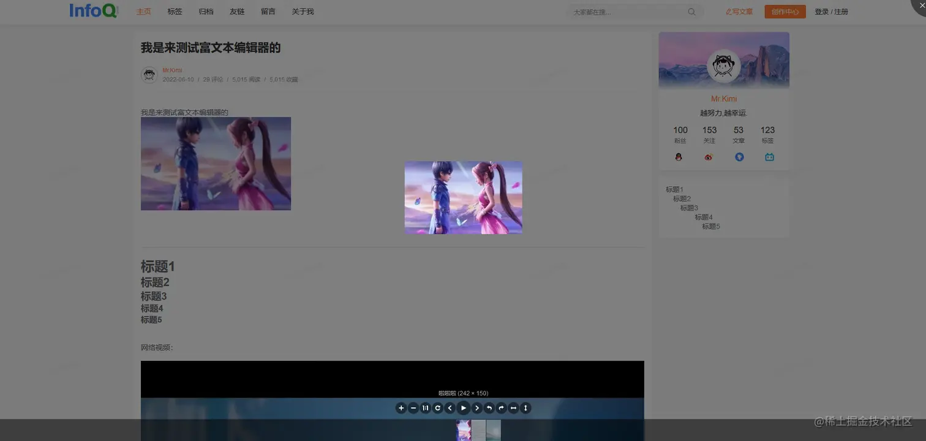The width and height of the screenshot is (926, 441).
Task: Open the Bilibili icon on profile card
Action: (769, 157)
